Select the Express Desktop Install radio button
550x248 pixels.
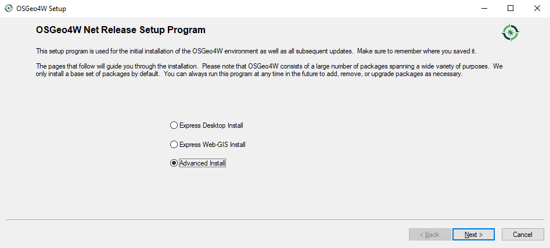click(x=174, y=125)
